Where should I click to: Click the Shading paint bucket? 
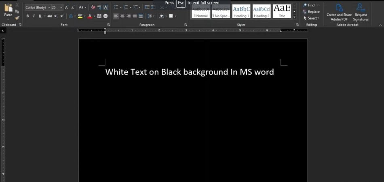(x=161, y=16)
